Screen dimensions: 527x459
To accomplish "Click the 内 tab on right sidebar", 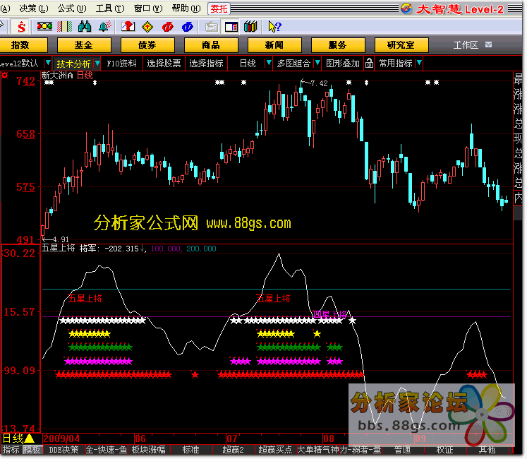I will tap(518, 197).
